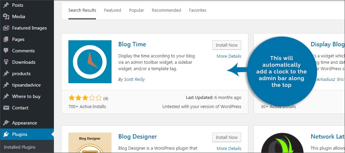This screenshot has height=153, width=345.
Task: Open Installed Plugins submenu link
Action: click(20, 147)
